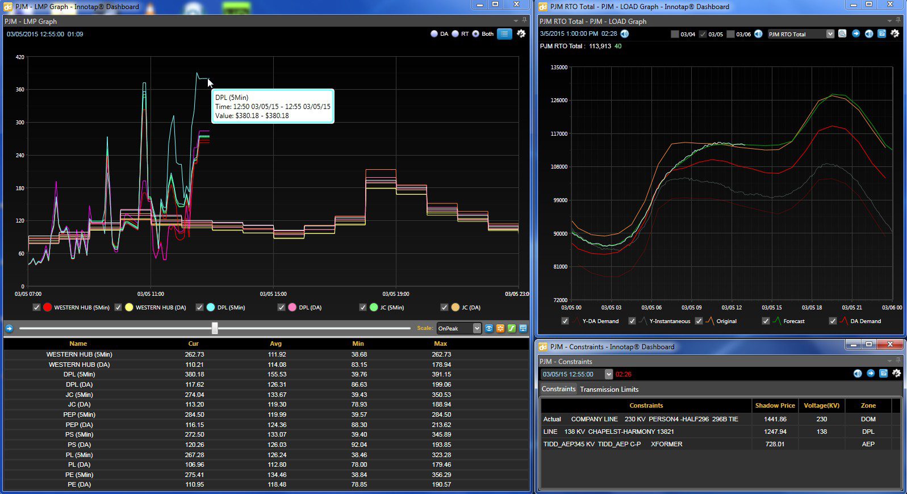Click red WESTERN HUB (5Min) color swatch
The height and width of the screenshot is (494, 907).
48,307
